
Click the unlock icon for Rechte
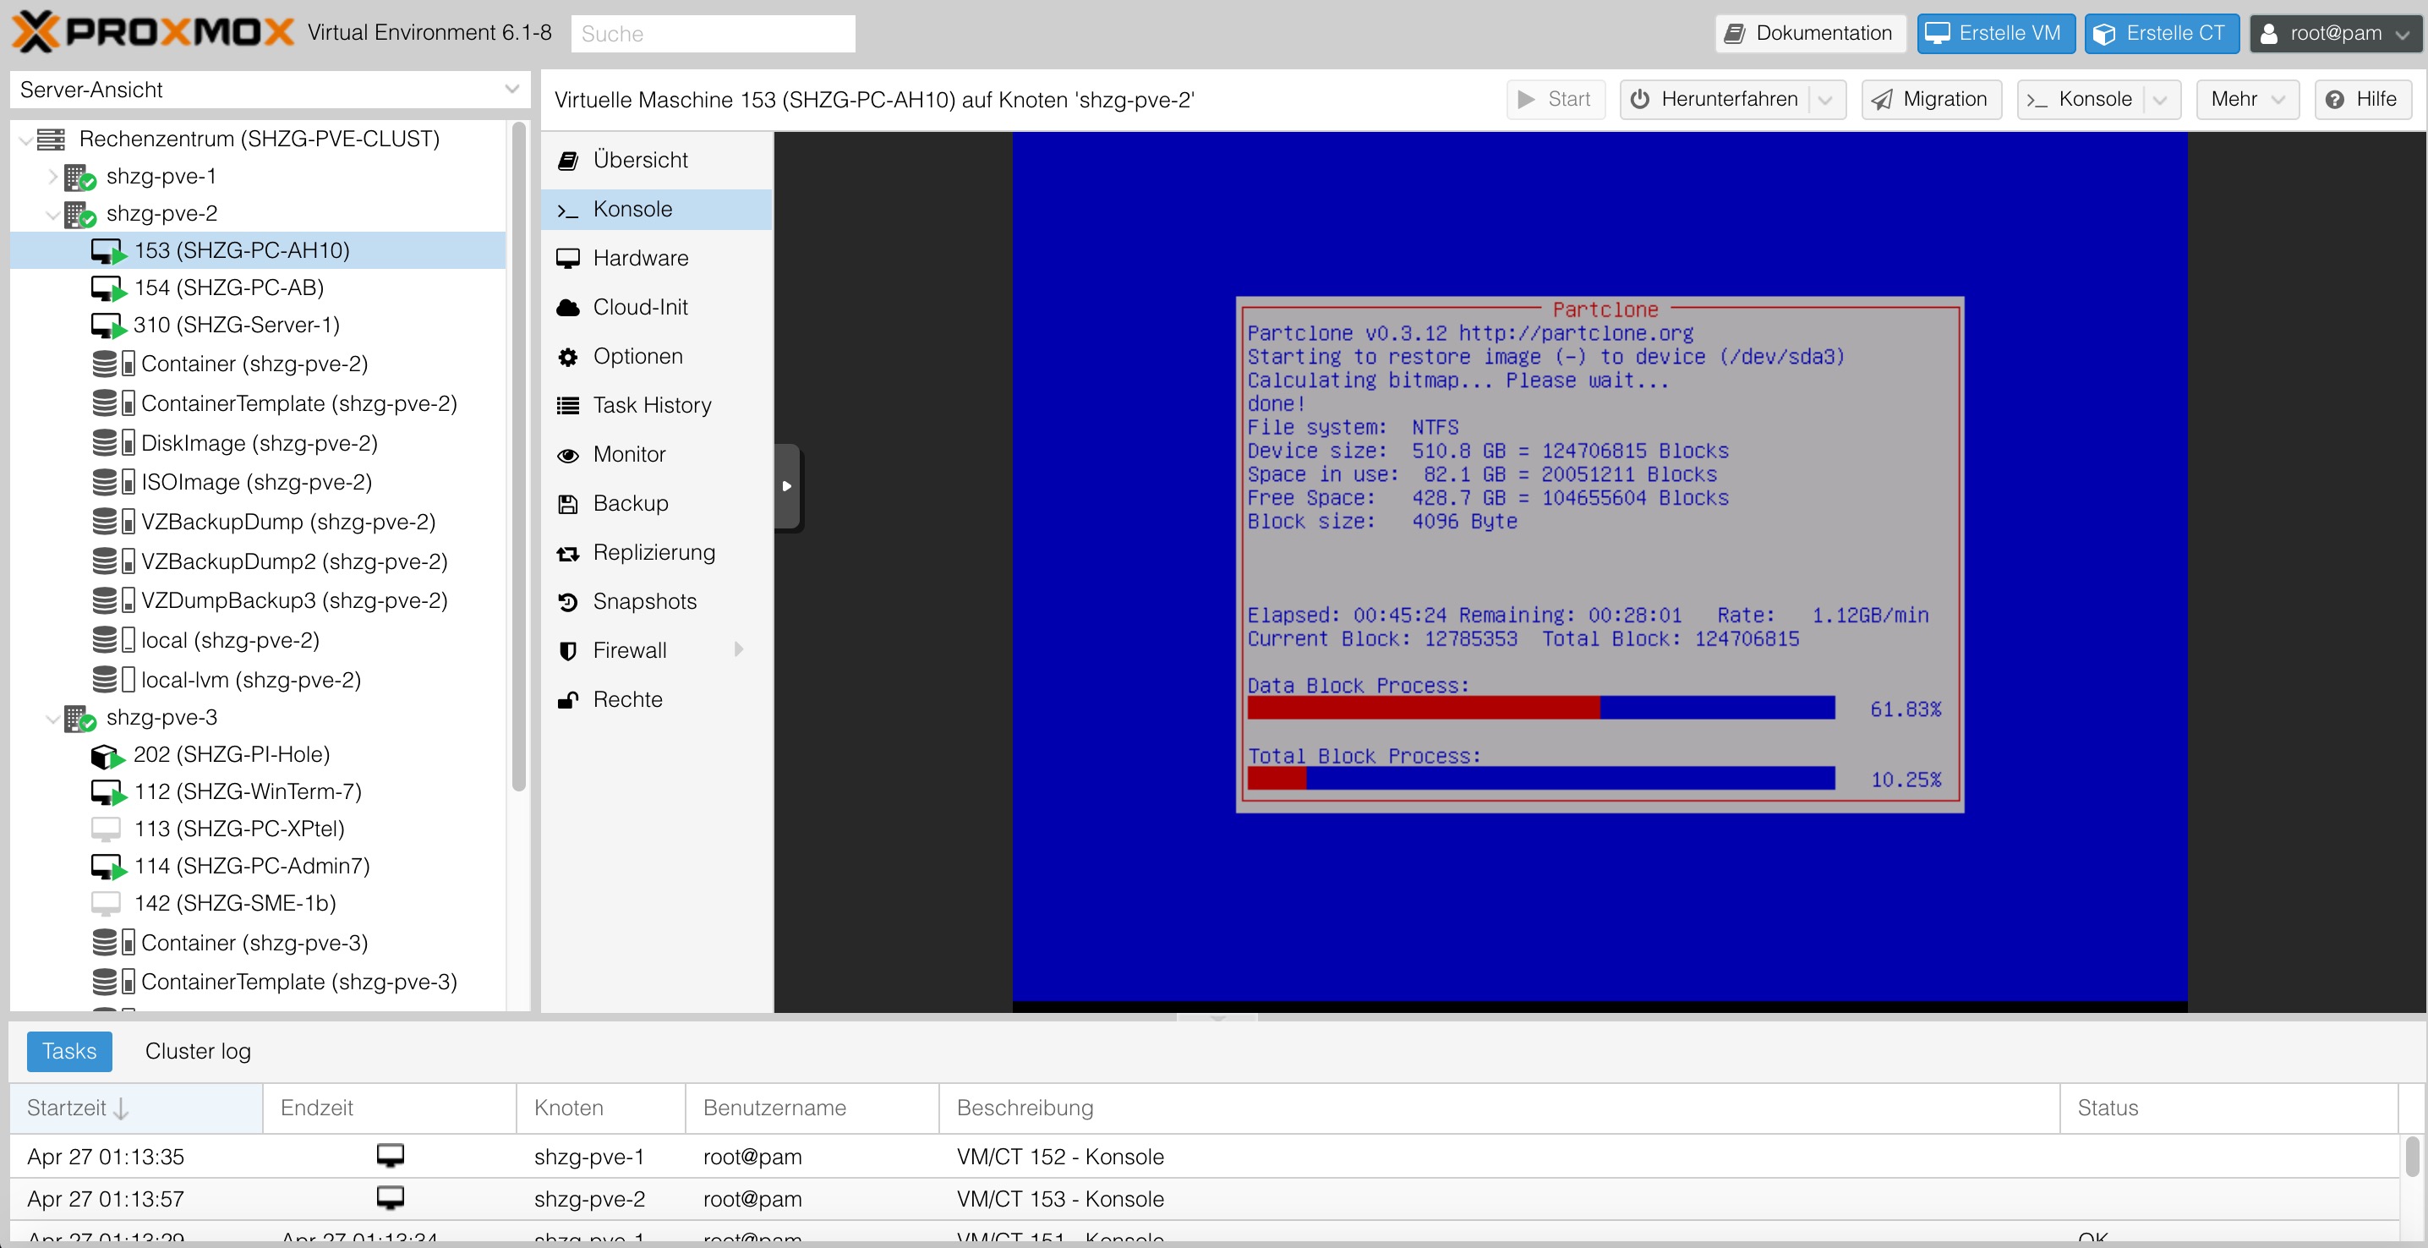click(x=567, y=700)
